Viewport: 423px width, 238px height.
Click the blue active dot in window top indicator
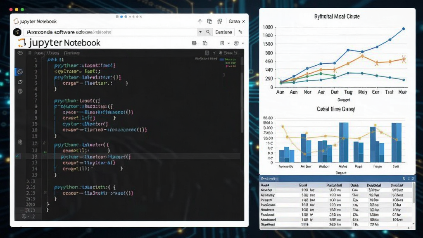(x=121, y=17)
